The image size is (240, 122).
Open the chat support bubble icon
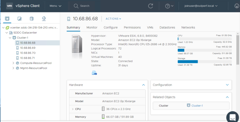pos(233,117)
